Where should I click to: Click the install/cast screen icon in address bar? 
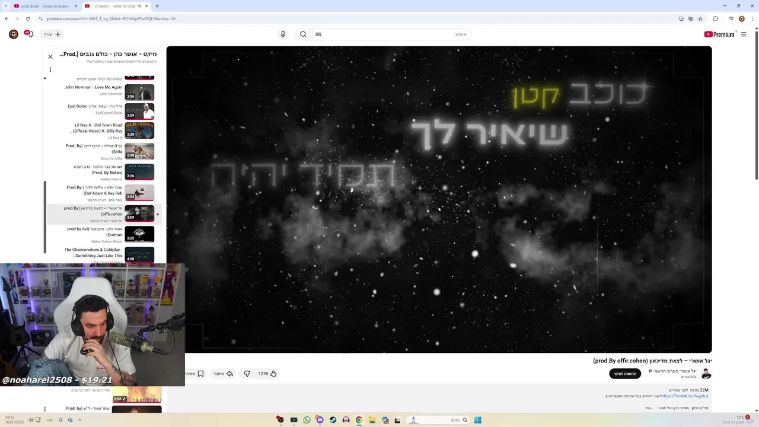(681, 18)
